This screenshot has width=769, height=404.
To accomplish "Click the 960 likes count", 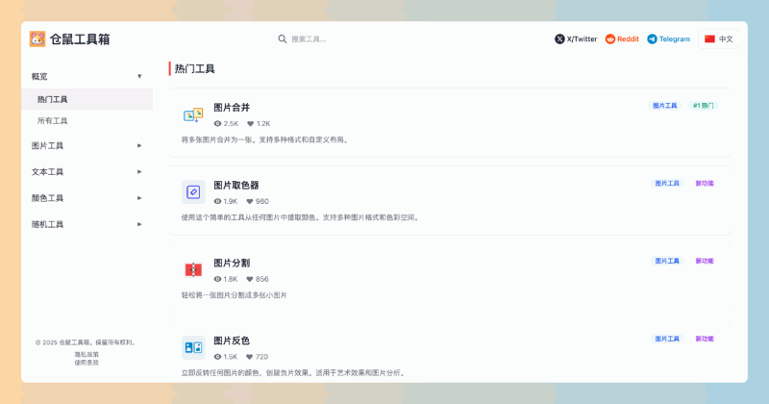I will (x=261, y=201).
